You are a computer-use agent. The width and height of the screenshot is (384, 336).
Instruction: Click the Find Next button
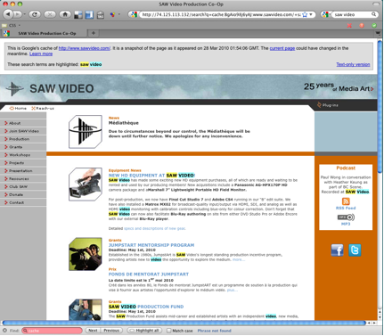point(93,331)
